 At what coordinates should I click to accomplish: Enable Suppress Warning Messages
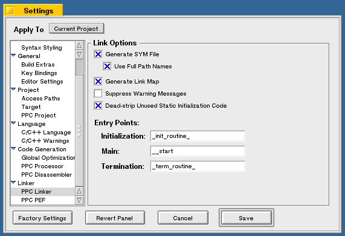click(98, 93)
